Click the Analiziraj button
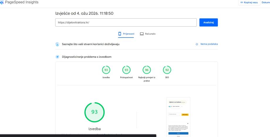The height and width of the screenshot is (137, 270). [x=209, y=23]
